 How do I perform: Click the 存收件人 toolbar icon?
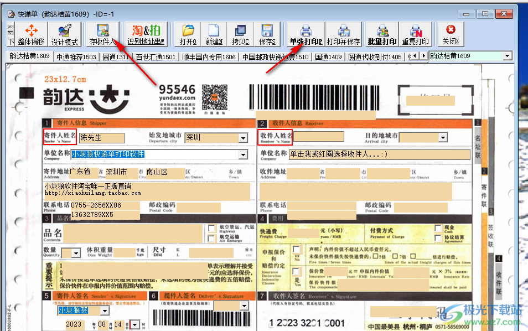[x=103, y=34]
